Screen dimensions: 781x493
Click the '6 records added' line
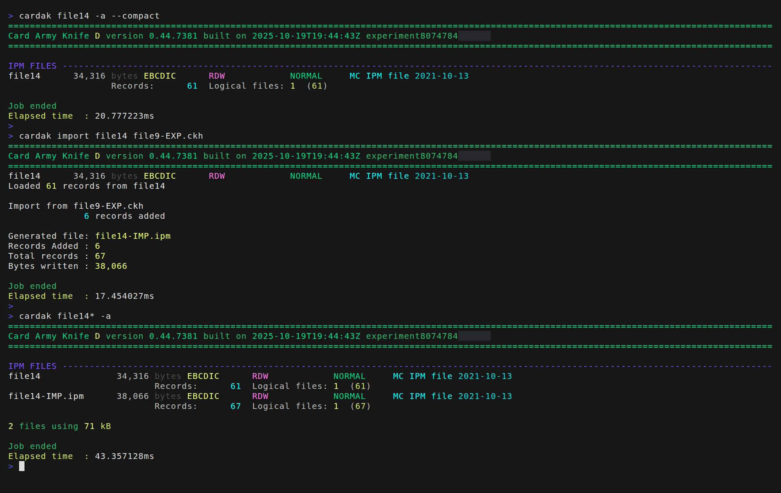[x=125, y=216]
